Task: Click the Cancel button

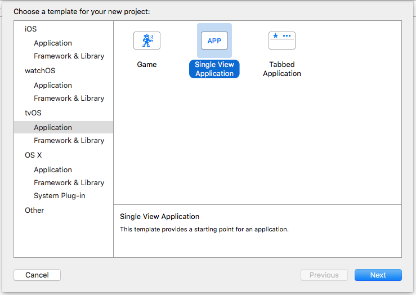Action: (x=37, y=275)
